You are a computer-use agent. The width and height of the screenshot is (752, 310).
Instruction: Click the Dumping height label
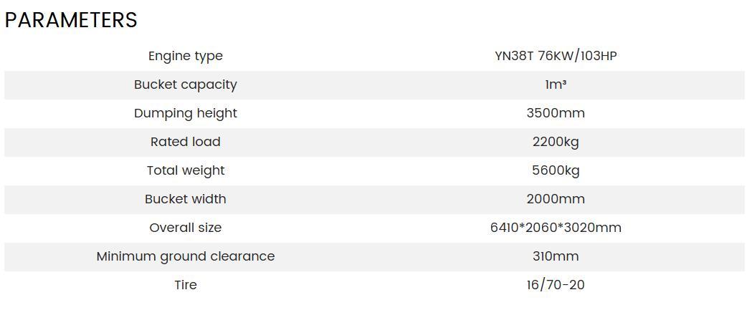pos(185,113)
